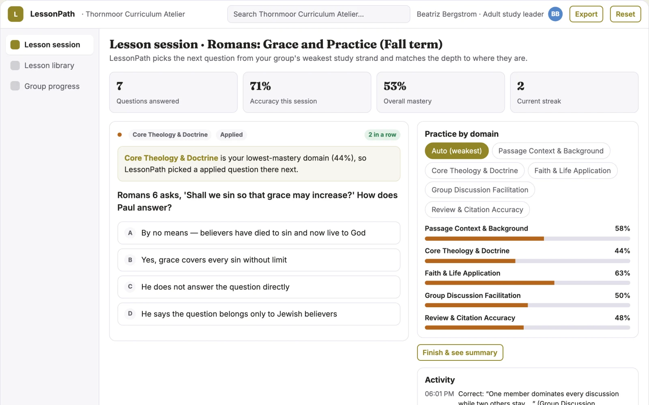Viewport: 649px width, 405px height.
Task: Open Group progress in sidebar
Action: tap(49, 86)
